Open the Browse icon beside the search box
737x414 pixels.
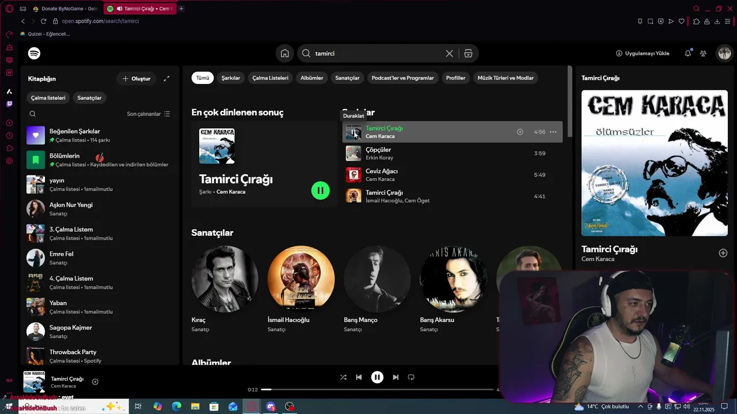(468, 53)
